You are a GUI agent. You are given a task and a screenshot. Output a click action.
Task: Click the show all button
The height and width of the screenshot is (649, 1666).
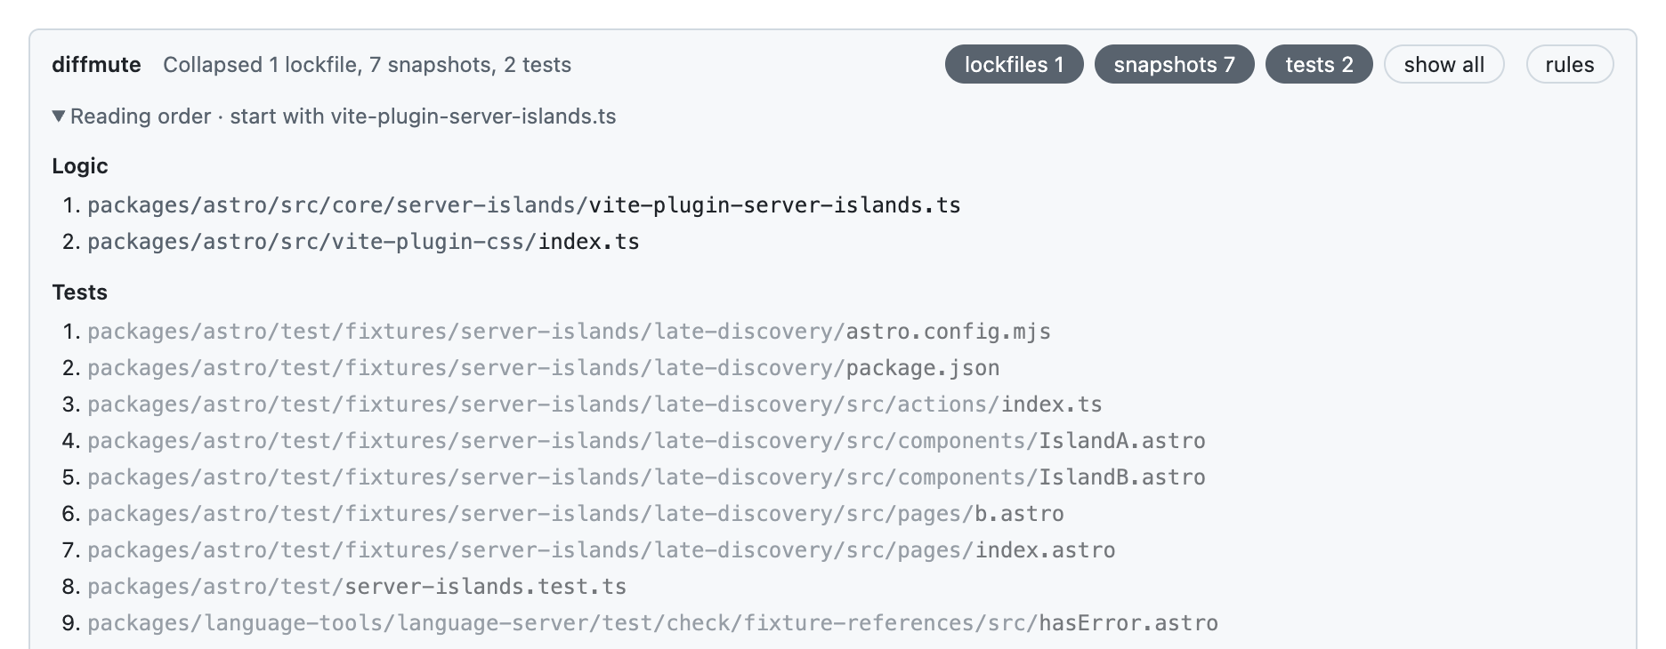click(1444, 65)
